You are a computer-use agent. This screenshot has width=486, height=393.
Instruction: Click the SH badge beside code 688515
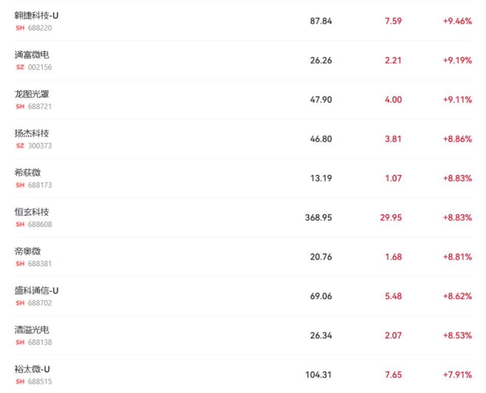(20, 382)
